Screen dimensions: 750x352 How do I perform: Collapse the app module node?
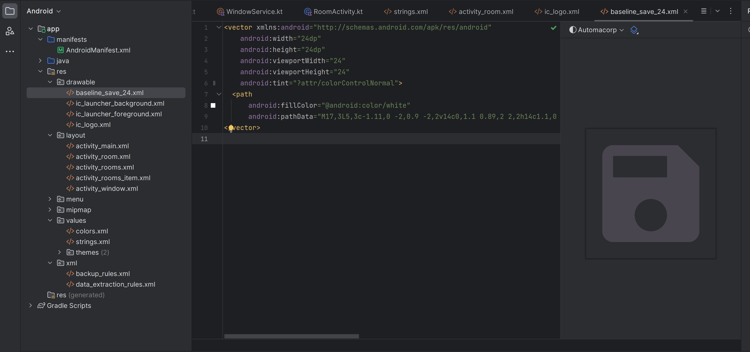31,29
